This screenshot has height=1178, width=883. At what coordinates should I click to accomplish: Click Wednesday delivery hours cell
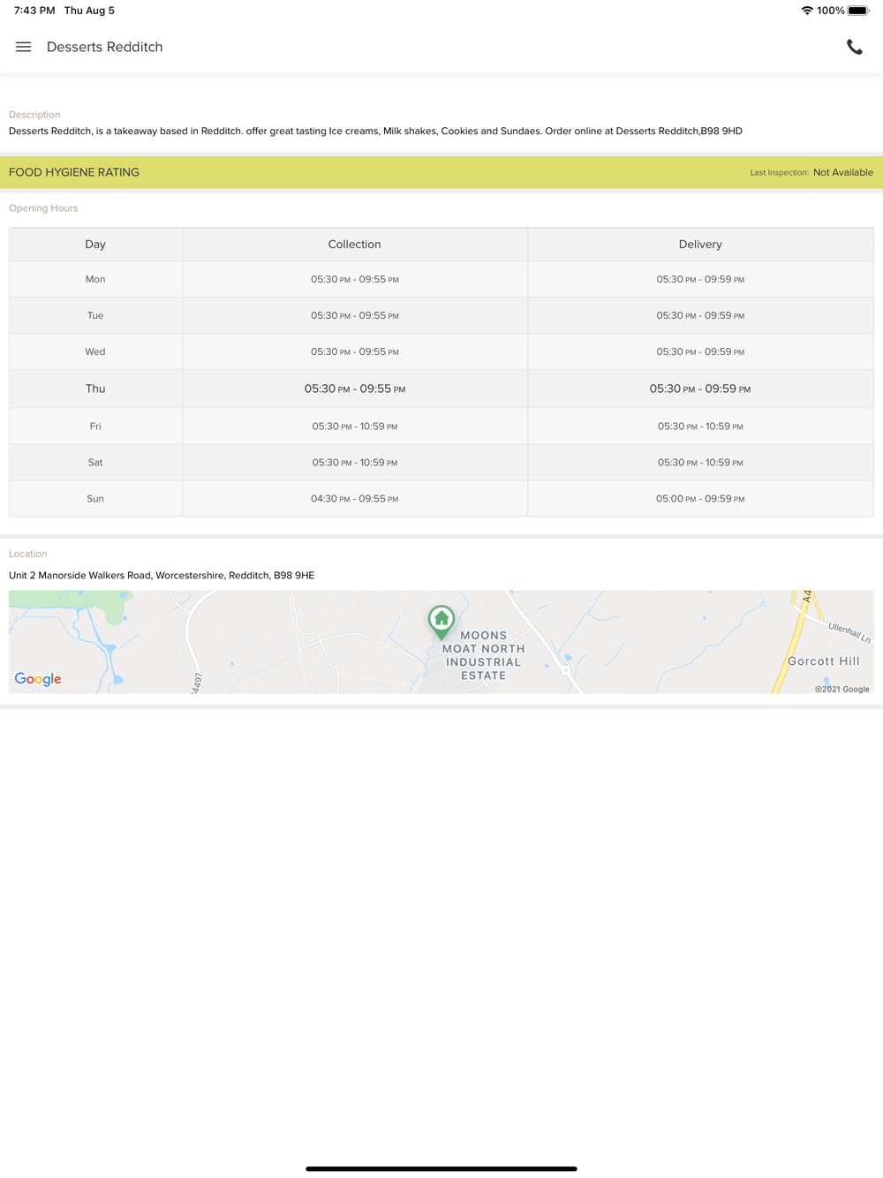(x=700, y=351)
